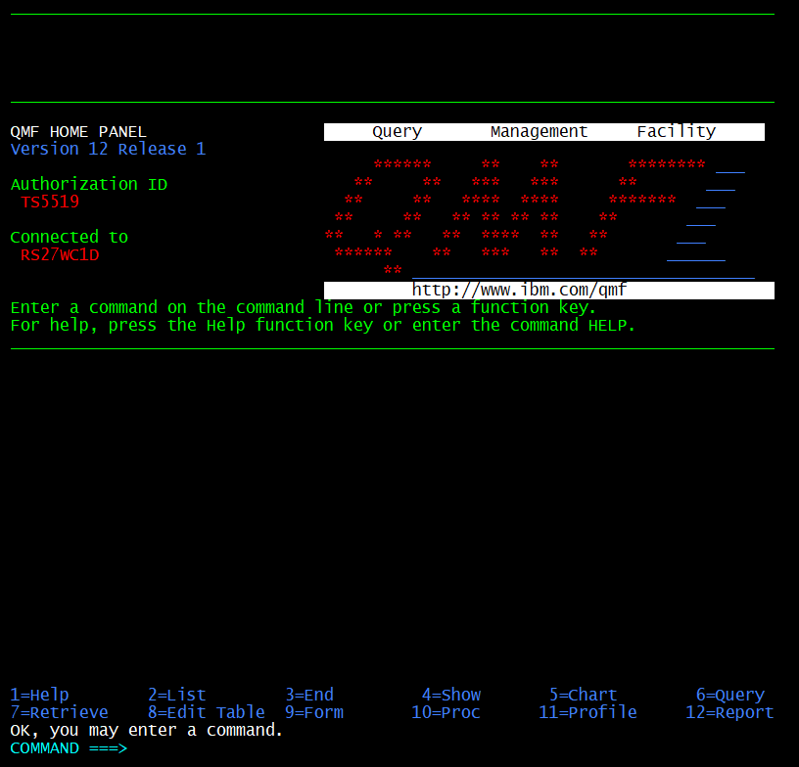The height and width of the screenshot is (767, 799).
Task: Show the 12=Report function key
Action: tap(729, 713)
